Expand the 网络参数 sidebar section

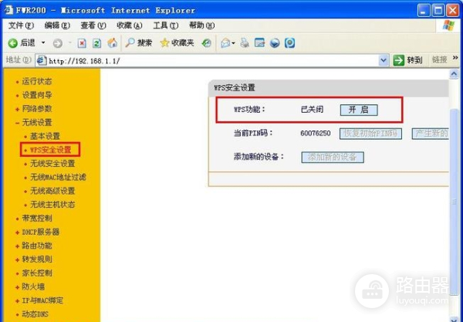[x=35, y=109]
